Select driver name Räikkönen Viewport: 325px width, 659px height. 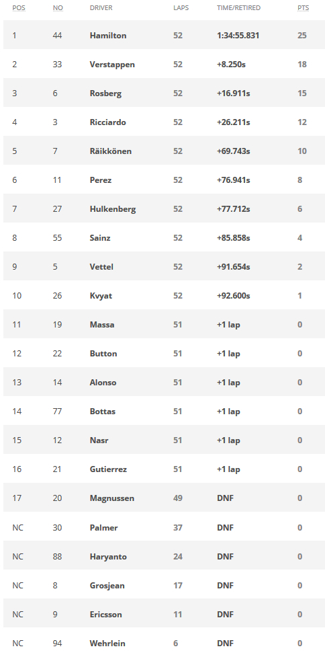pos(110,151)
